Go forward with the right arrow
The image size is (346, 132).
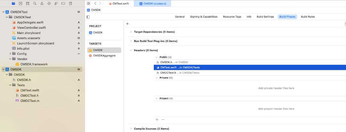100,4
